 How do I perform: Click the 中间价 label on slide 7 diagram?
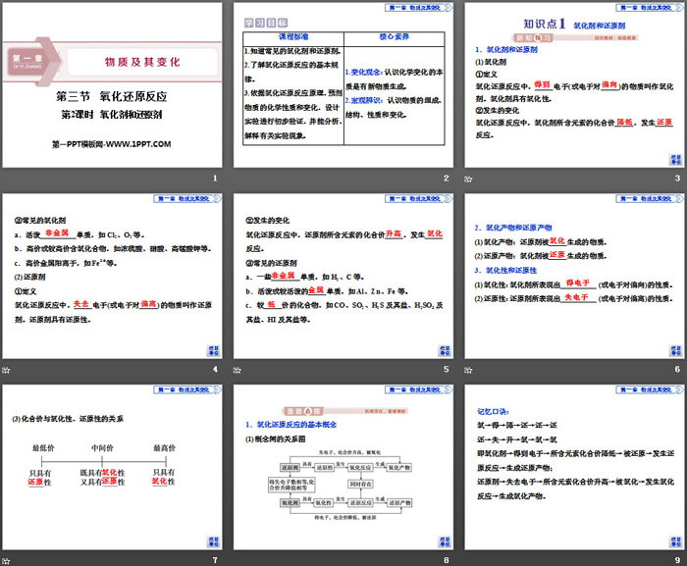pos(102,448)
